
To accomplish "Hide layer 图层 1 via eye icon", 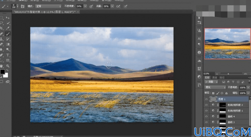I will [206, 99].
